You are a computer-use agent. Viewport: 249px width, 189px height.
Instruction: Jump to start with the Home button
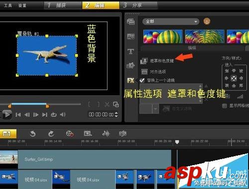[x=18, y=114]
